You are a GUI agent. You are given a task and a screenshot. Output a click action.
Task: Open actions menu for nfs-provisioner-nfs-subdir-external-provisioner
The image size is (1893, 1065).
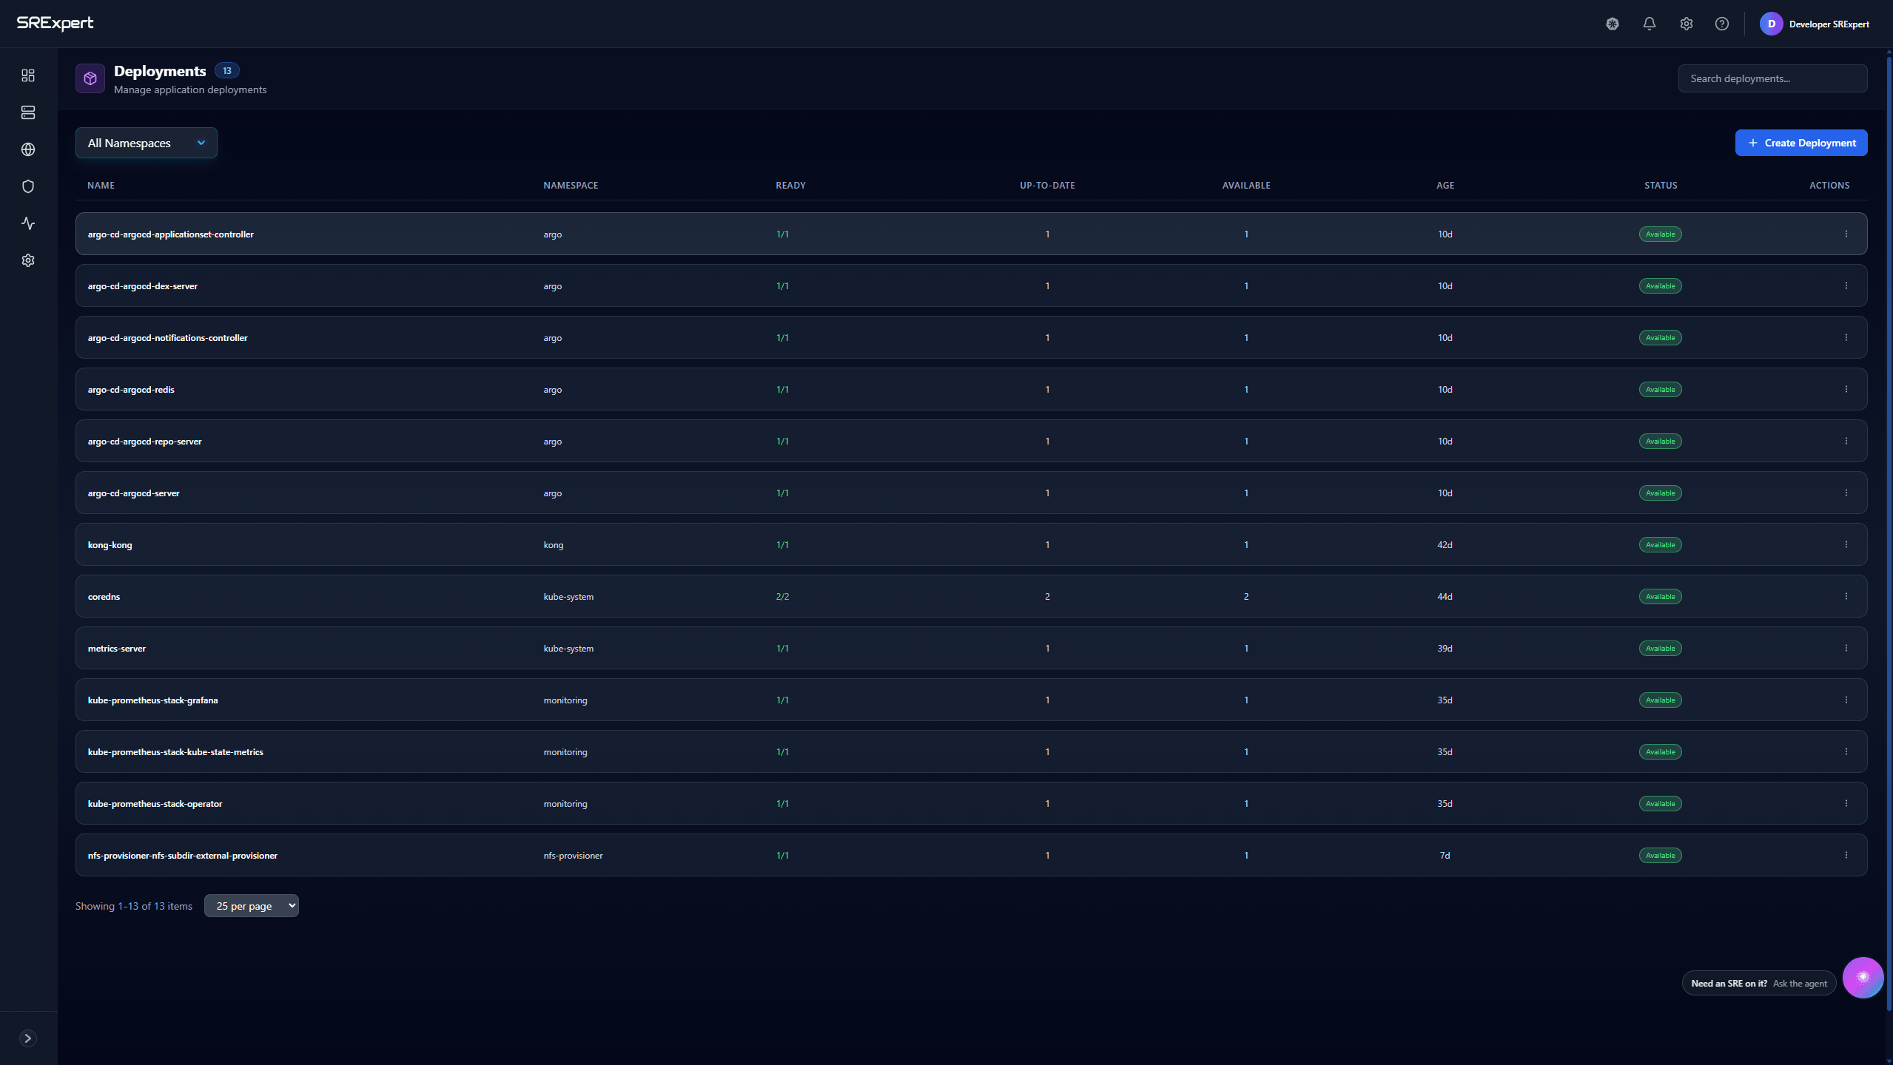coord(1846,855)
